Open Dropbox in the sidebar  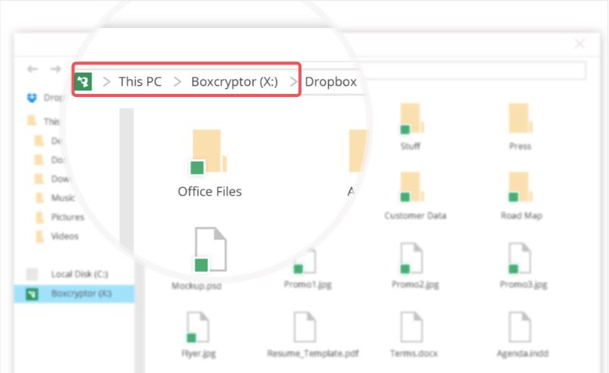(x=45, y=98)
